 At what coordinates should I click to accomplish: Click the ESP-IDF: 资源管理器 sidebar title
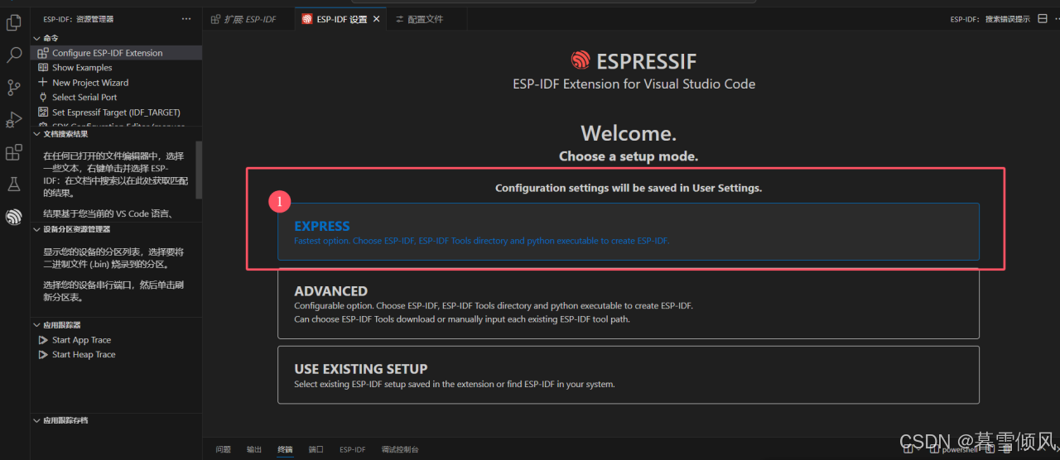[78, 19]
